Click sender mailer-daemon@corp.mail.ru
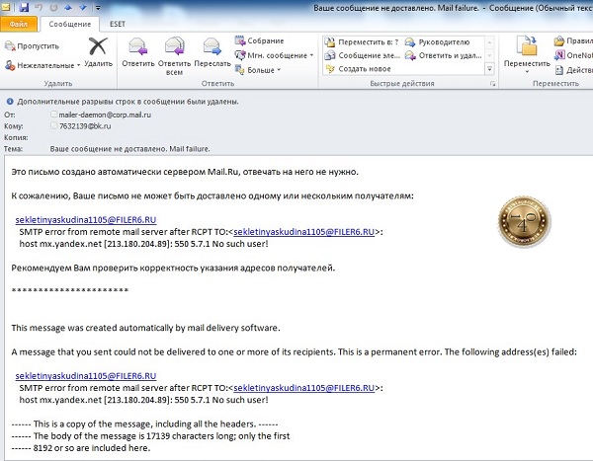The width and height of the screenshot is (593, 461). 105,115
